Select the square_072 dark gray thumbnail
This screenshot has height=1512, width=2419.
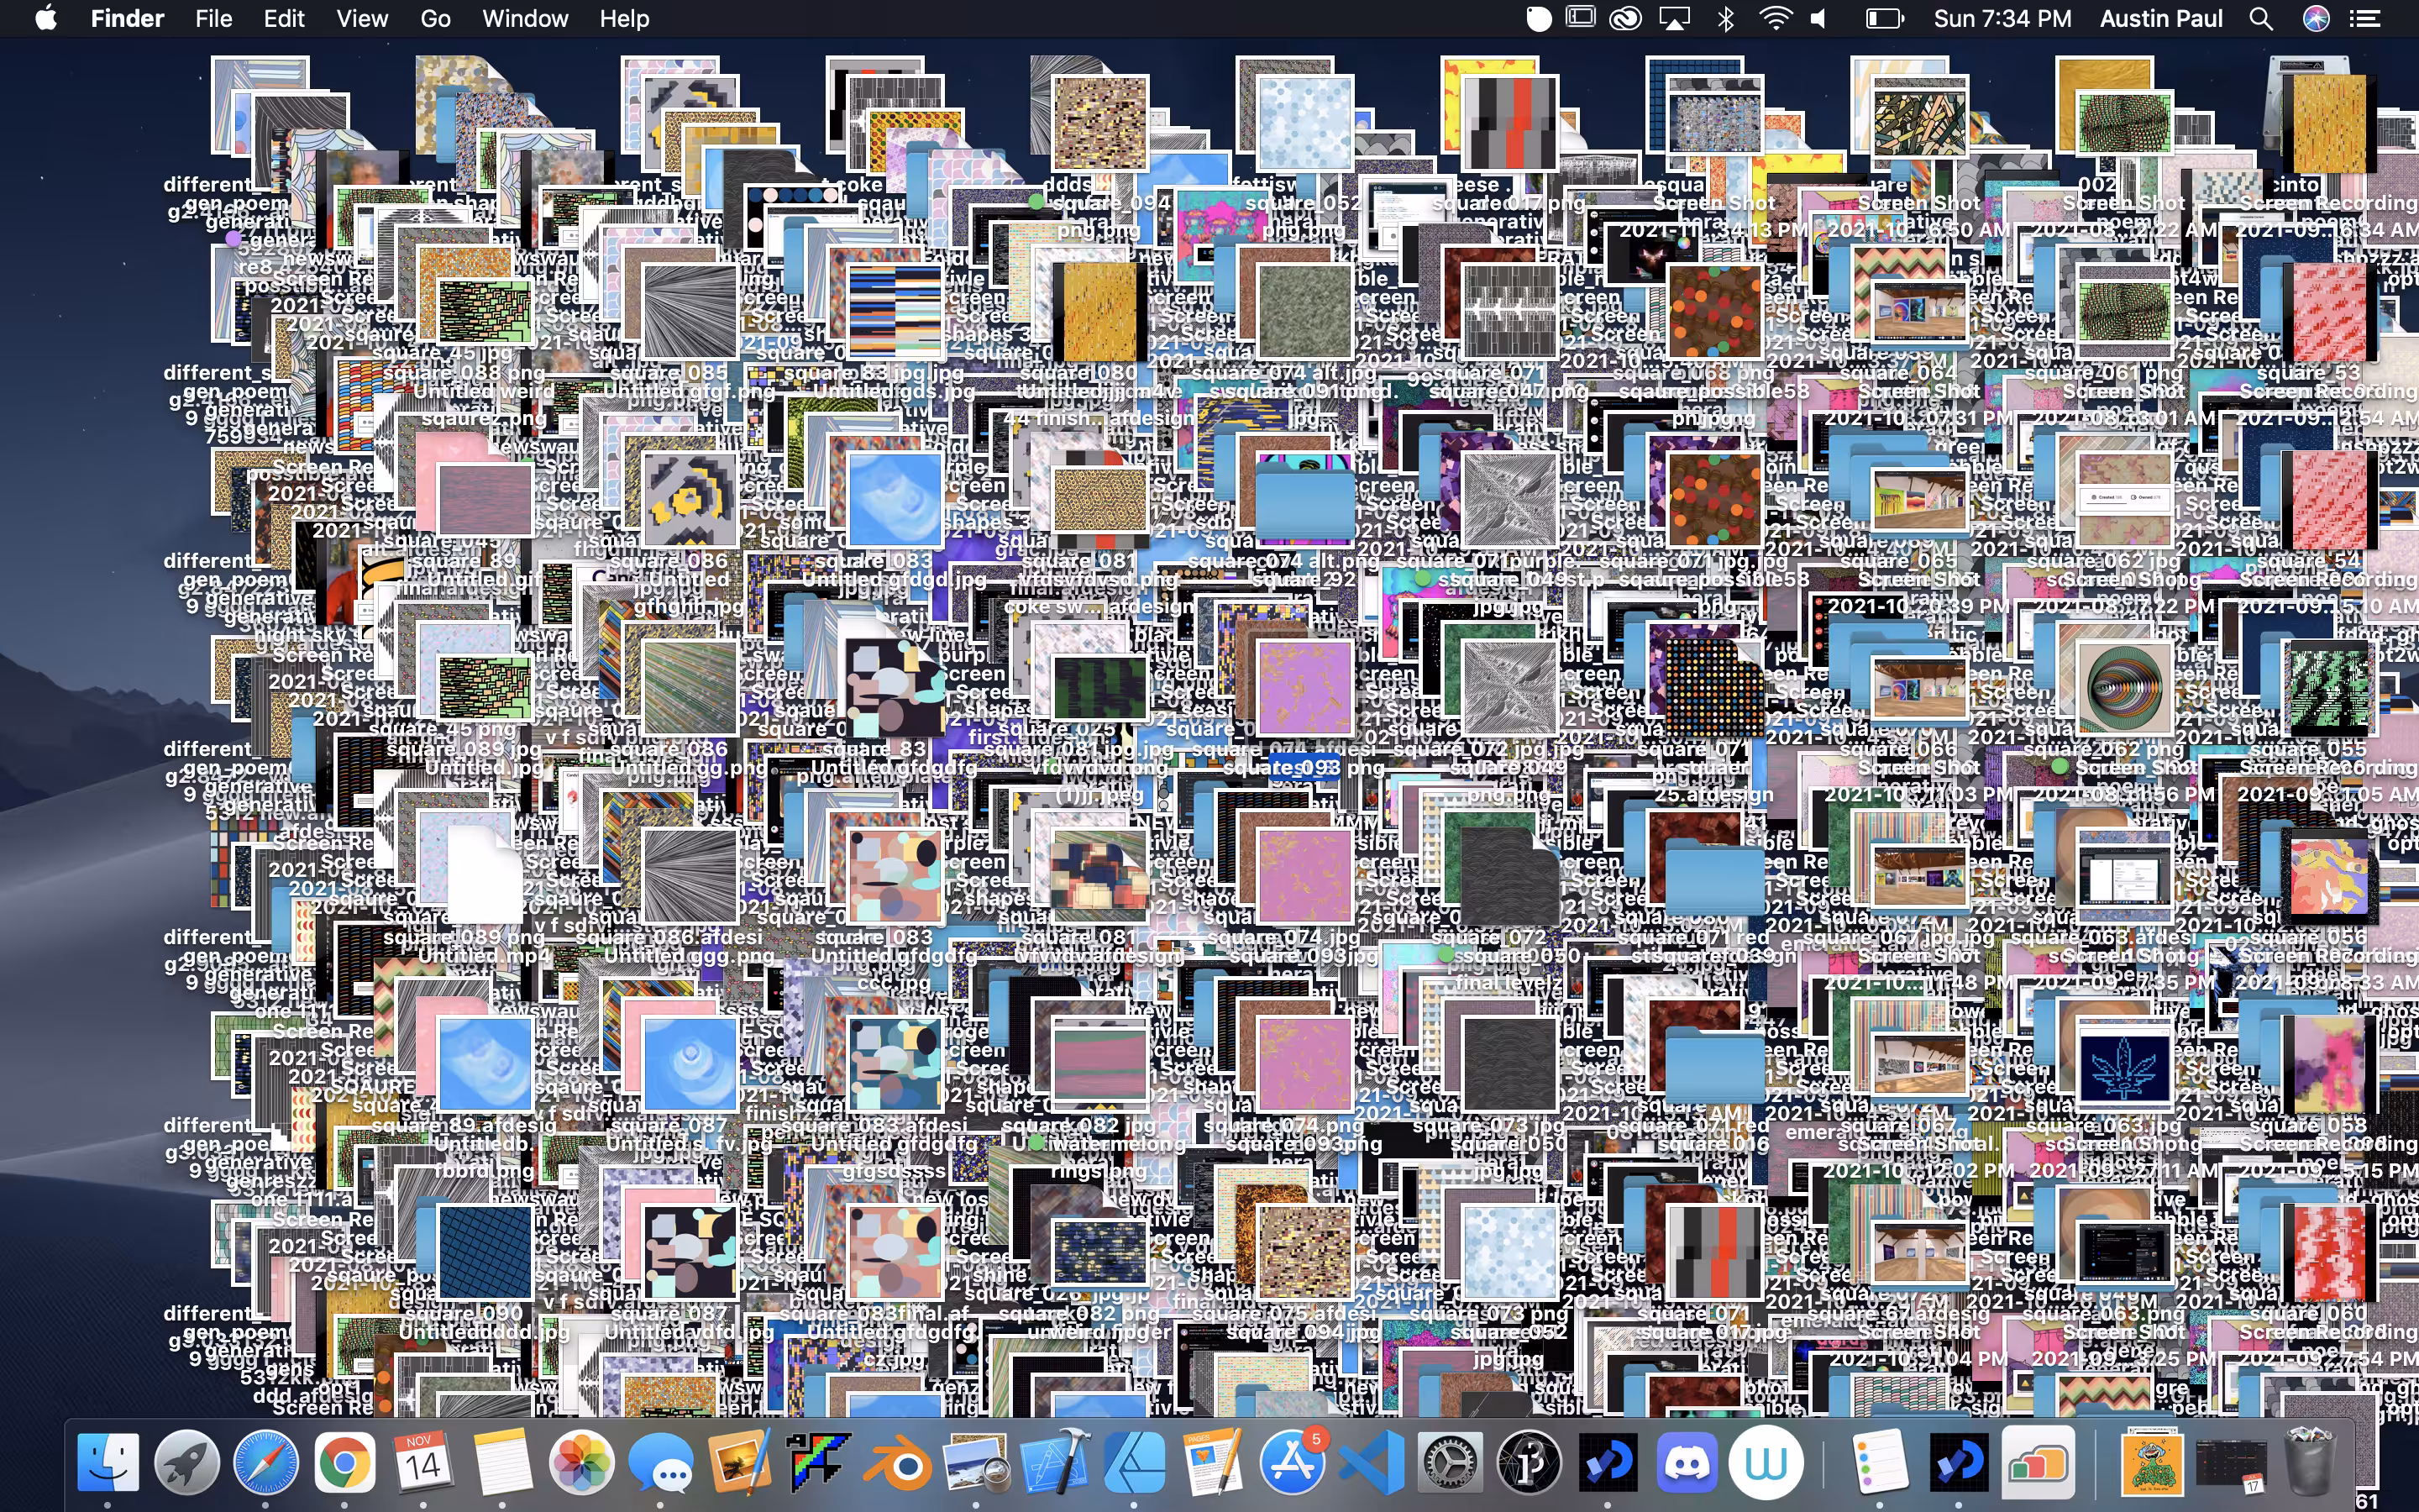click(x=1509, y=875)
